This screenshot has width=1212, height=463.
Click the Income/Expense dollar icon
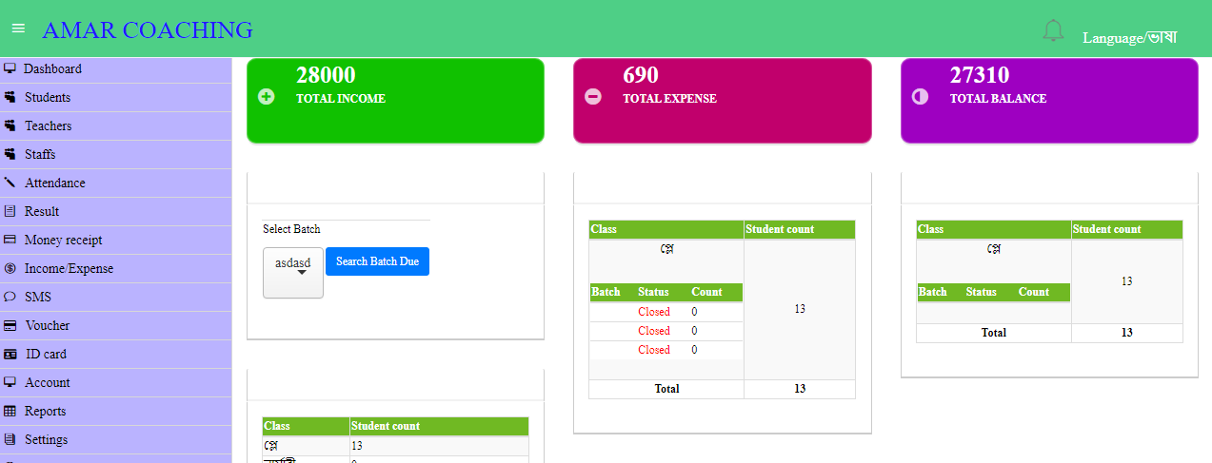[x=10, y=268]
